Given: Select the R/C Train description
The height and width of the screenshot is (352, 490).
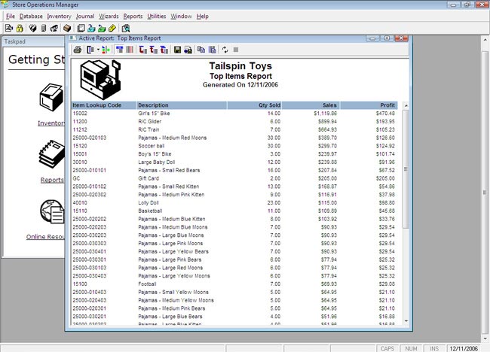Looking at the screenshot, I should click(149, 129).
